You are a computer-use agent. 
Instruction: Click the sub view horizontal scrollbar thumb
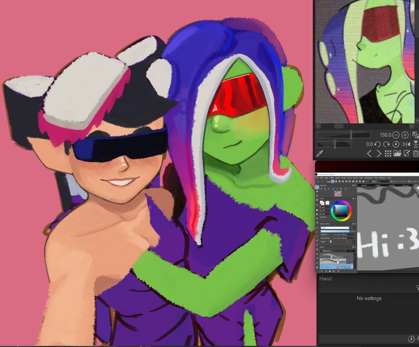[x=339, y=126]
